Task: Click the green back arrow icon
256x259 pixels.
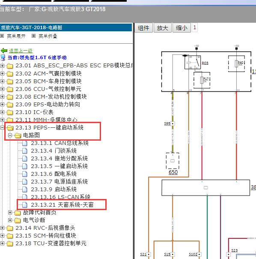Action: tap(4, 51)
